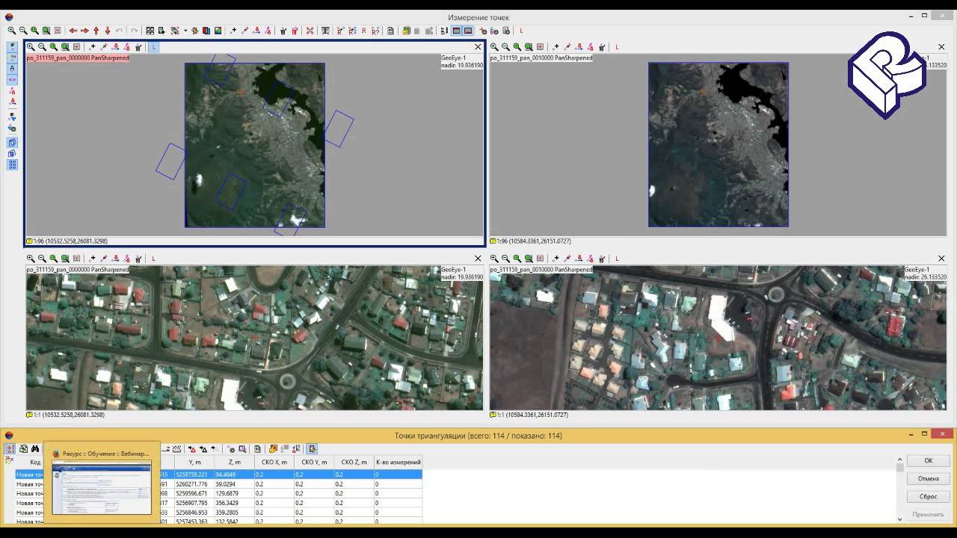Toggle the split-window layout button on main toolbar

(456, 31)
